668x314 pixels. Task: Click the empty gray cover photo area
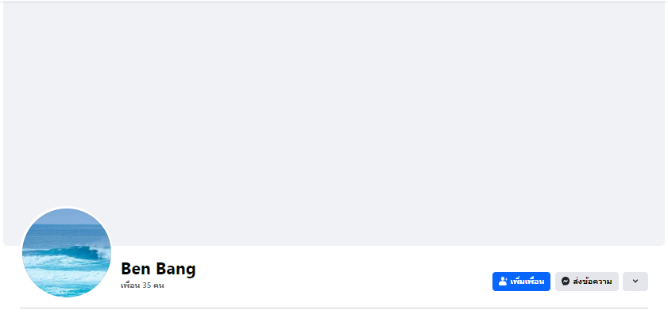tap(334, 124)
